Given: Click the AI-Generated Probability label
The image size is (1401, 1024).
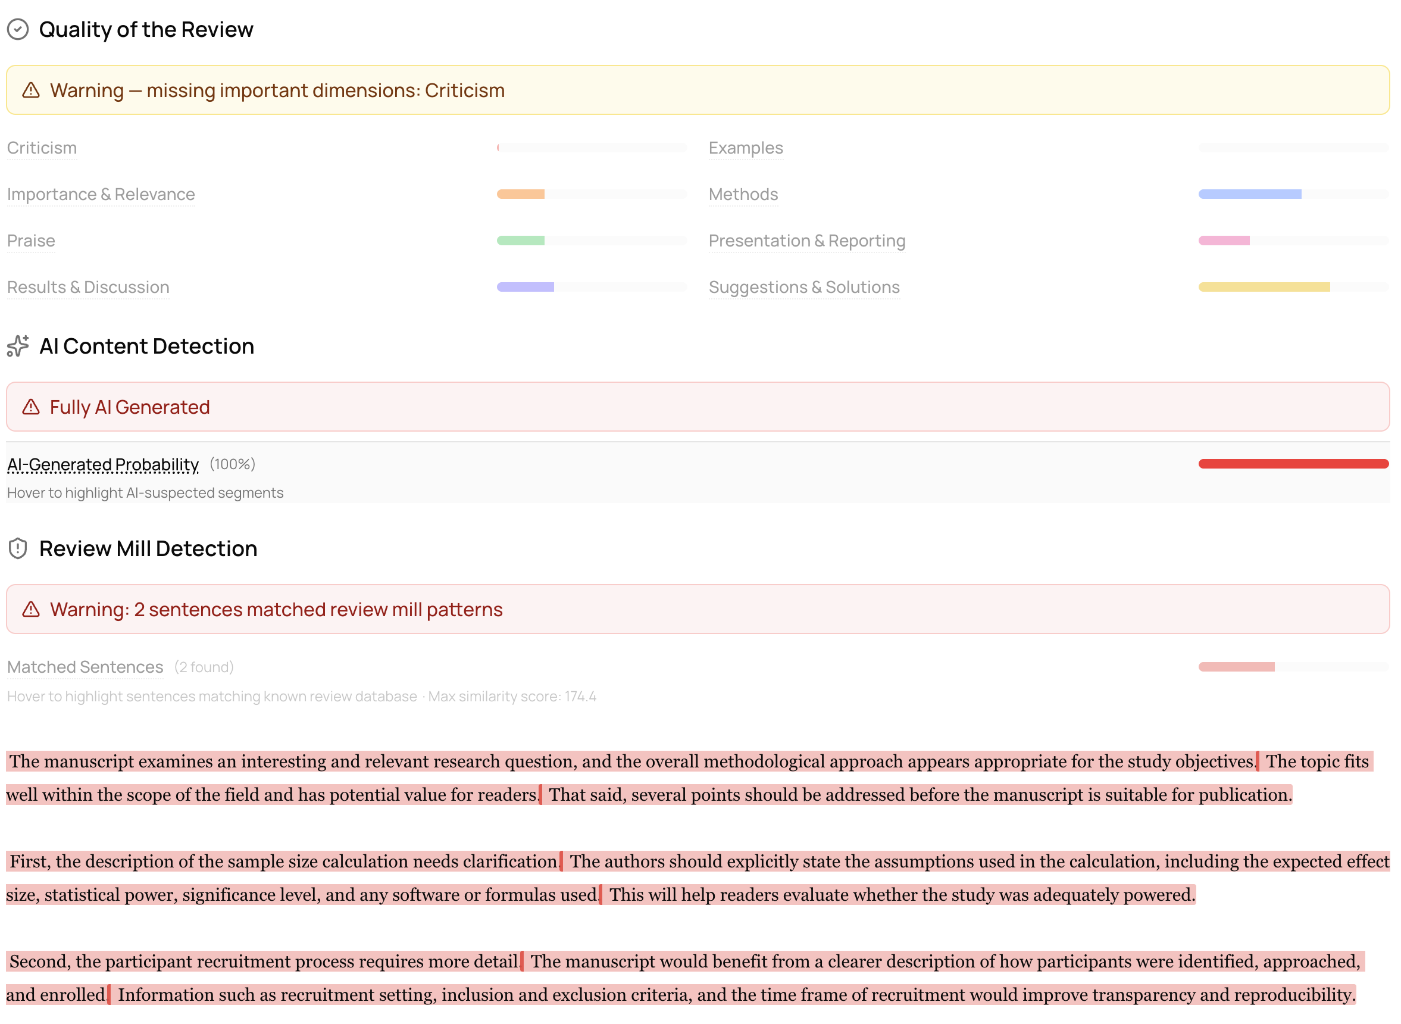Looking at the screenshot, I should (x=103, y=464).
